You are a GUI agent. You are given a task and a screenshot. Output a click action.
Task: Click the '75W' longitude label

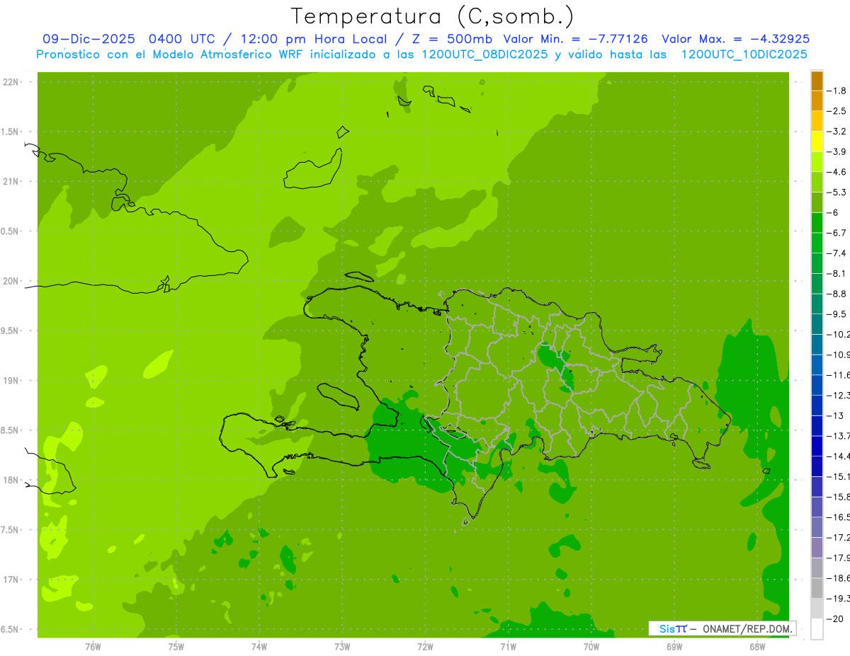click(x=176, y=646)
